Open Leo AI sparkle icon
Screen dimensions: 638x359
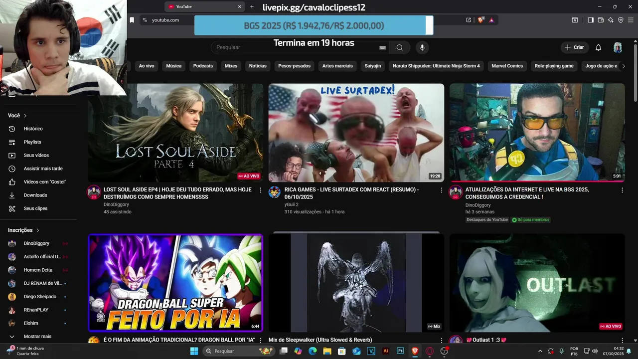point(611,20)
